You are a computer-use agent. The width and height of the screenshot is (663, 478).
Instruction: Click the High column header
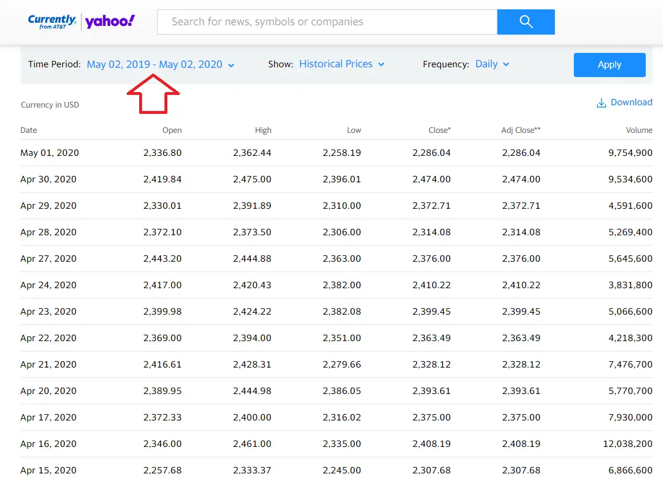[x=263, y=130]
